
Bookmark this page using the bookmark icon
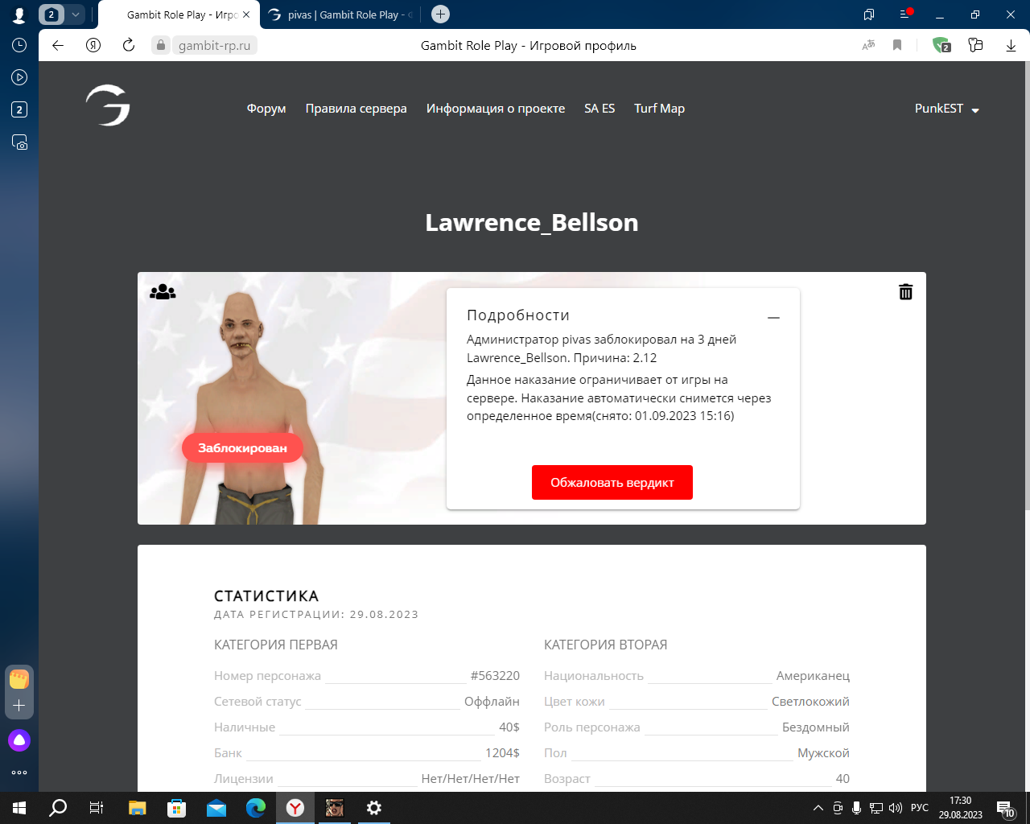click(x=897, y=45)
